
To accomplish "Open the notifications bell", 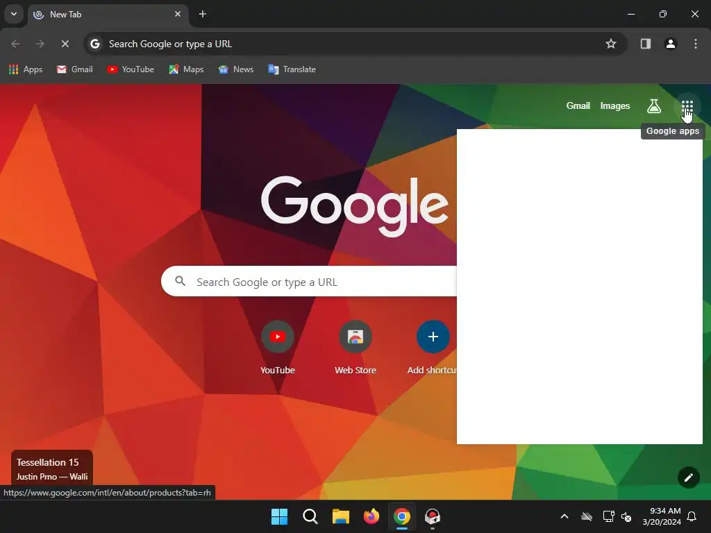I will [x=692, y=516].
